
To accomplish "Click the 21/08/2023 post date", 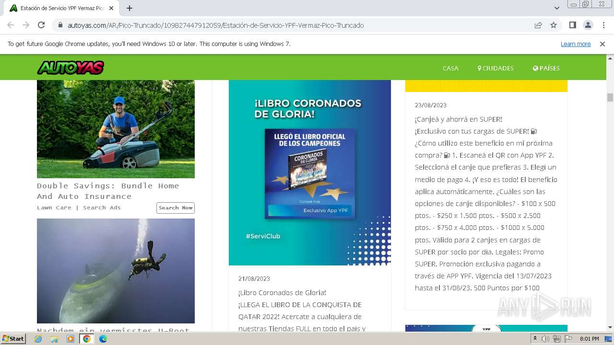I will pyautogui.click(x=254, y=278).
